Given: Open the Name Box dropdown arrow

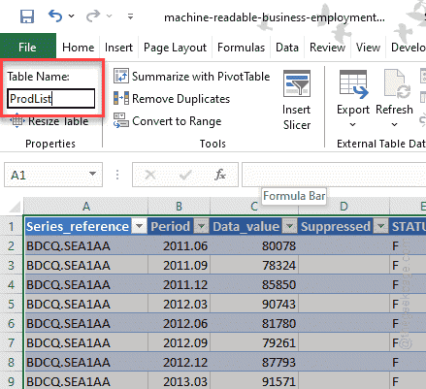Looking at the screenshot, I should point(92,175).
